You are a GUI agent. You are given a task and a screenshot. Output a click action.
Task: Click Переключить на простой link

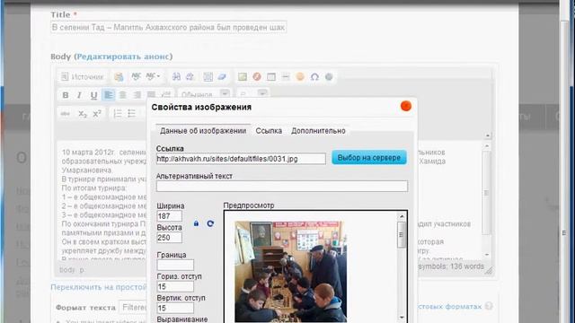click(x=99, y=287)
